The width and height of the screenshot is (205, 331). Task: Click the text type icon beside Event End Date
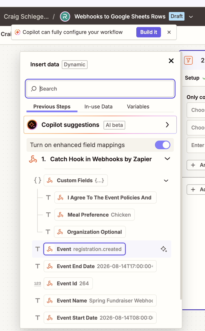tap(37, 266)
